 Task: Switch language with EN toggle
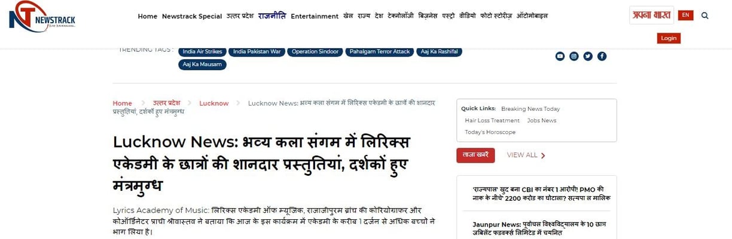point(686,15)
